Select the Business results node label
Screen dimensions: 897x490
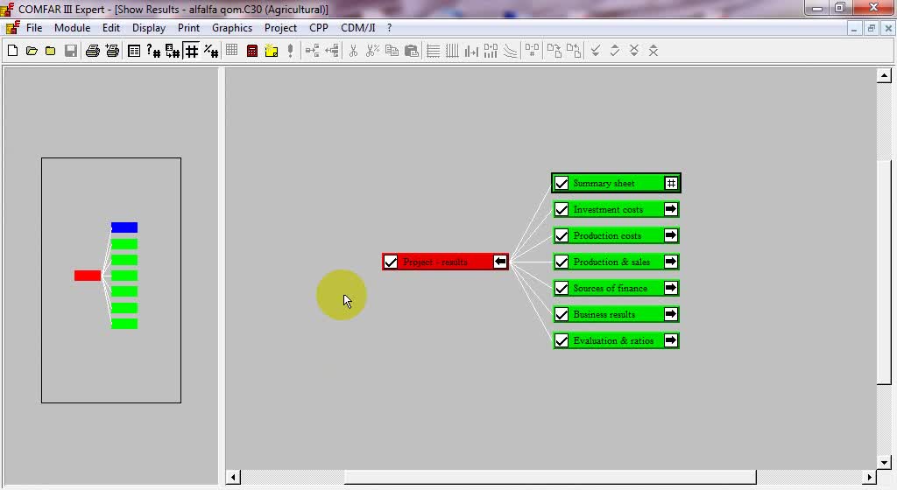click(604, 314)
